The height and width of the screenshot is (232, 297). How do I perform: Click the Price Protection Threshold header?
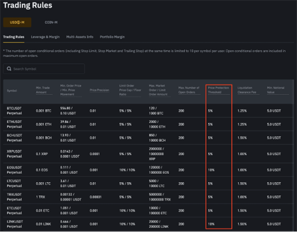[x=219, y=90]
